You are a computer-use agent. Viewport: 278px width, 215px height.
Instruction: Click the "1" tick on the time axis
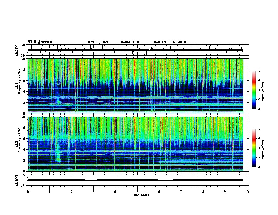click(x=49, y=192)
